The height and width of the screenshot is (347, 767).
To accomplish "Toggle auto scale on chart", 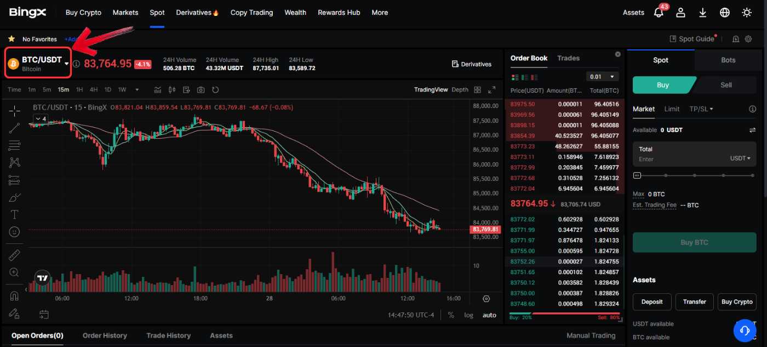I will pyautogui.click(x=489, y=315).
